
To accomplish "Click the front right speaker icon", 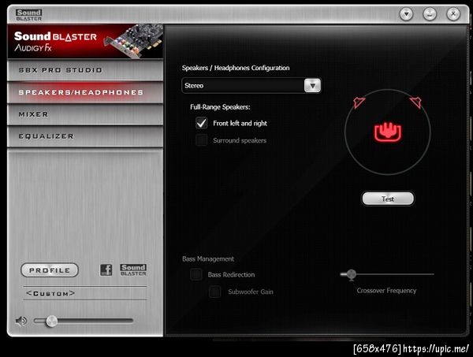I will point(416,102).
